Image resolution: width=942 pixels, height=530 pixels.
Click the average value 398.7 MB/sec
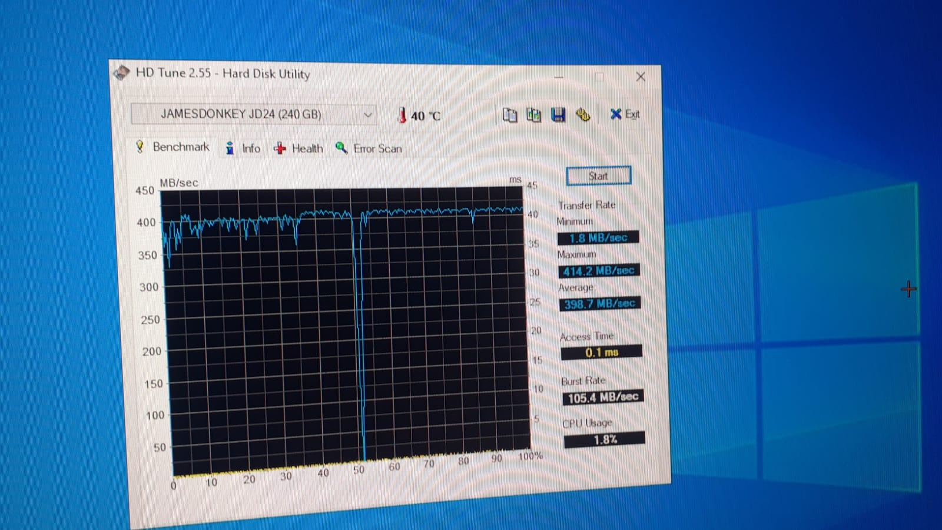tap(600, 304)
